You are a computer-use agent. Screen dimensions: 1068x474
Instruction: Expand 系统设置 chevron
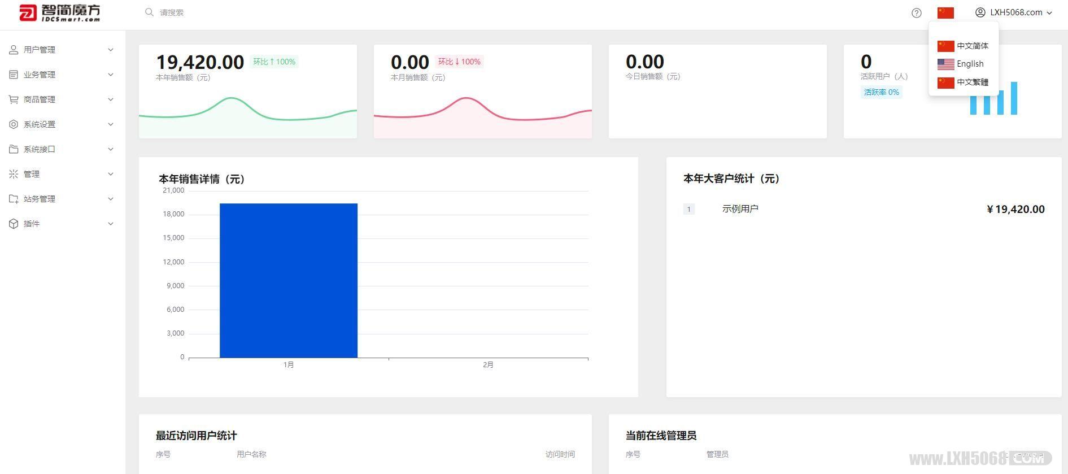[111, 124]
